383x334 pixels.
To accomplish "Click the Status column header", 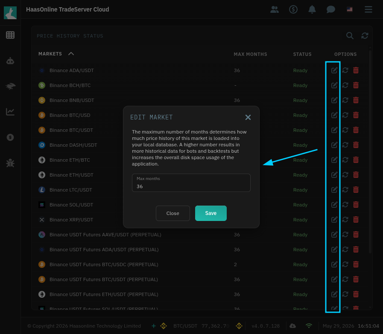I will 302,54.
